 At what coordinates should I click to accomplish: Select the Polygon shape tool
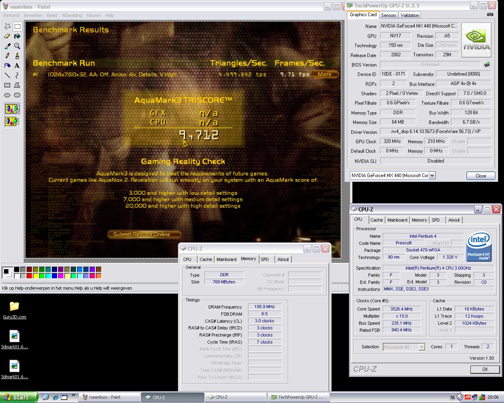[x=17, y=85]
